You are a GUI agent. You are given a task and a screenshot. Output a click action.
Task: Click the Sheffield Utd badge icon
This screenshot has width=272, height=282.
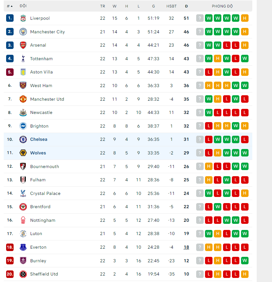point(23,274)
